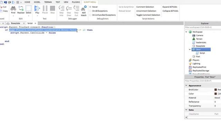Select Part in Explorer tree
Image resolution: width=221 pixels, height=124 pixels.
click(x=198, y=56)
